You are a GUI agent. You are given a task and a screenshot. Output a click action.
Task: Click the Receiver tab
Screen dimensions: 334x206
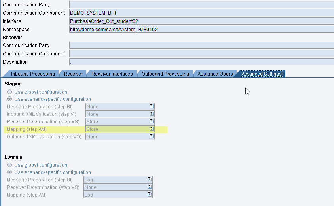pos(73,74)
